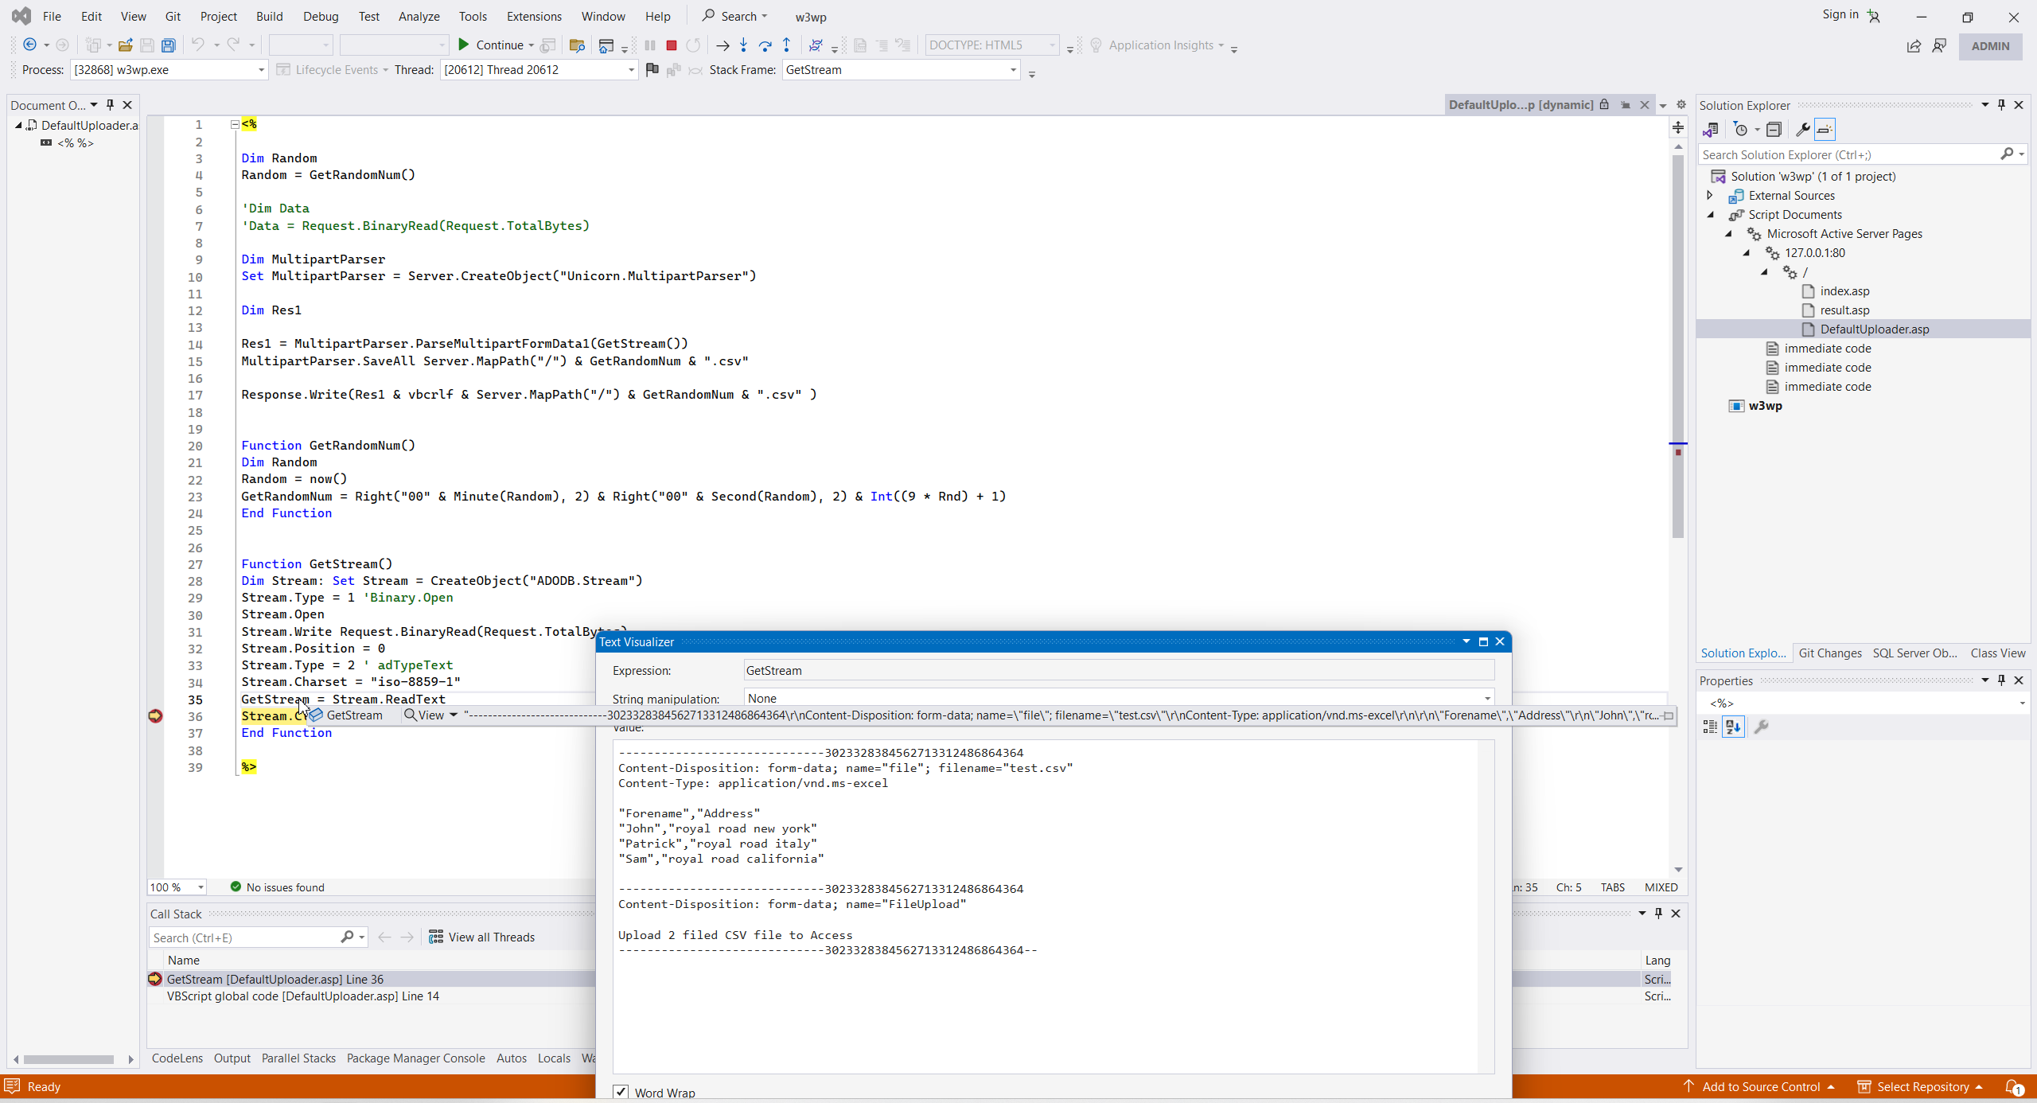Click the Step Into arrow icon
This screenshot has width=2037, height=1103.
pos(743,45)
